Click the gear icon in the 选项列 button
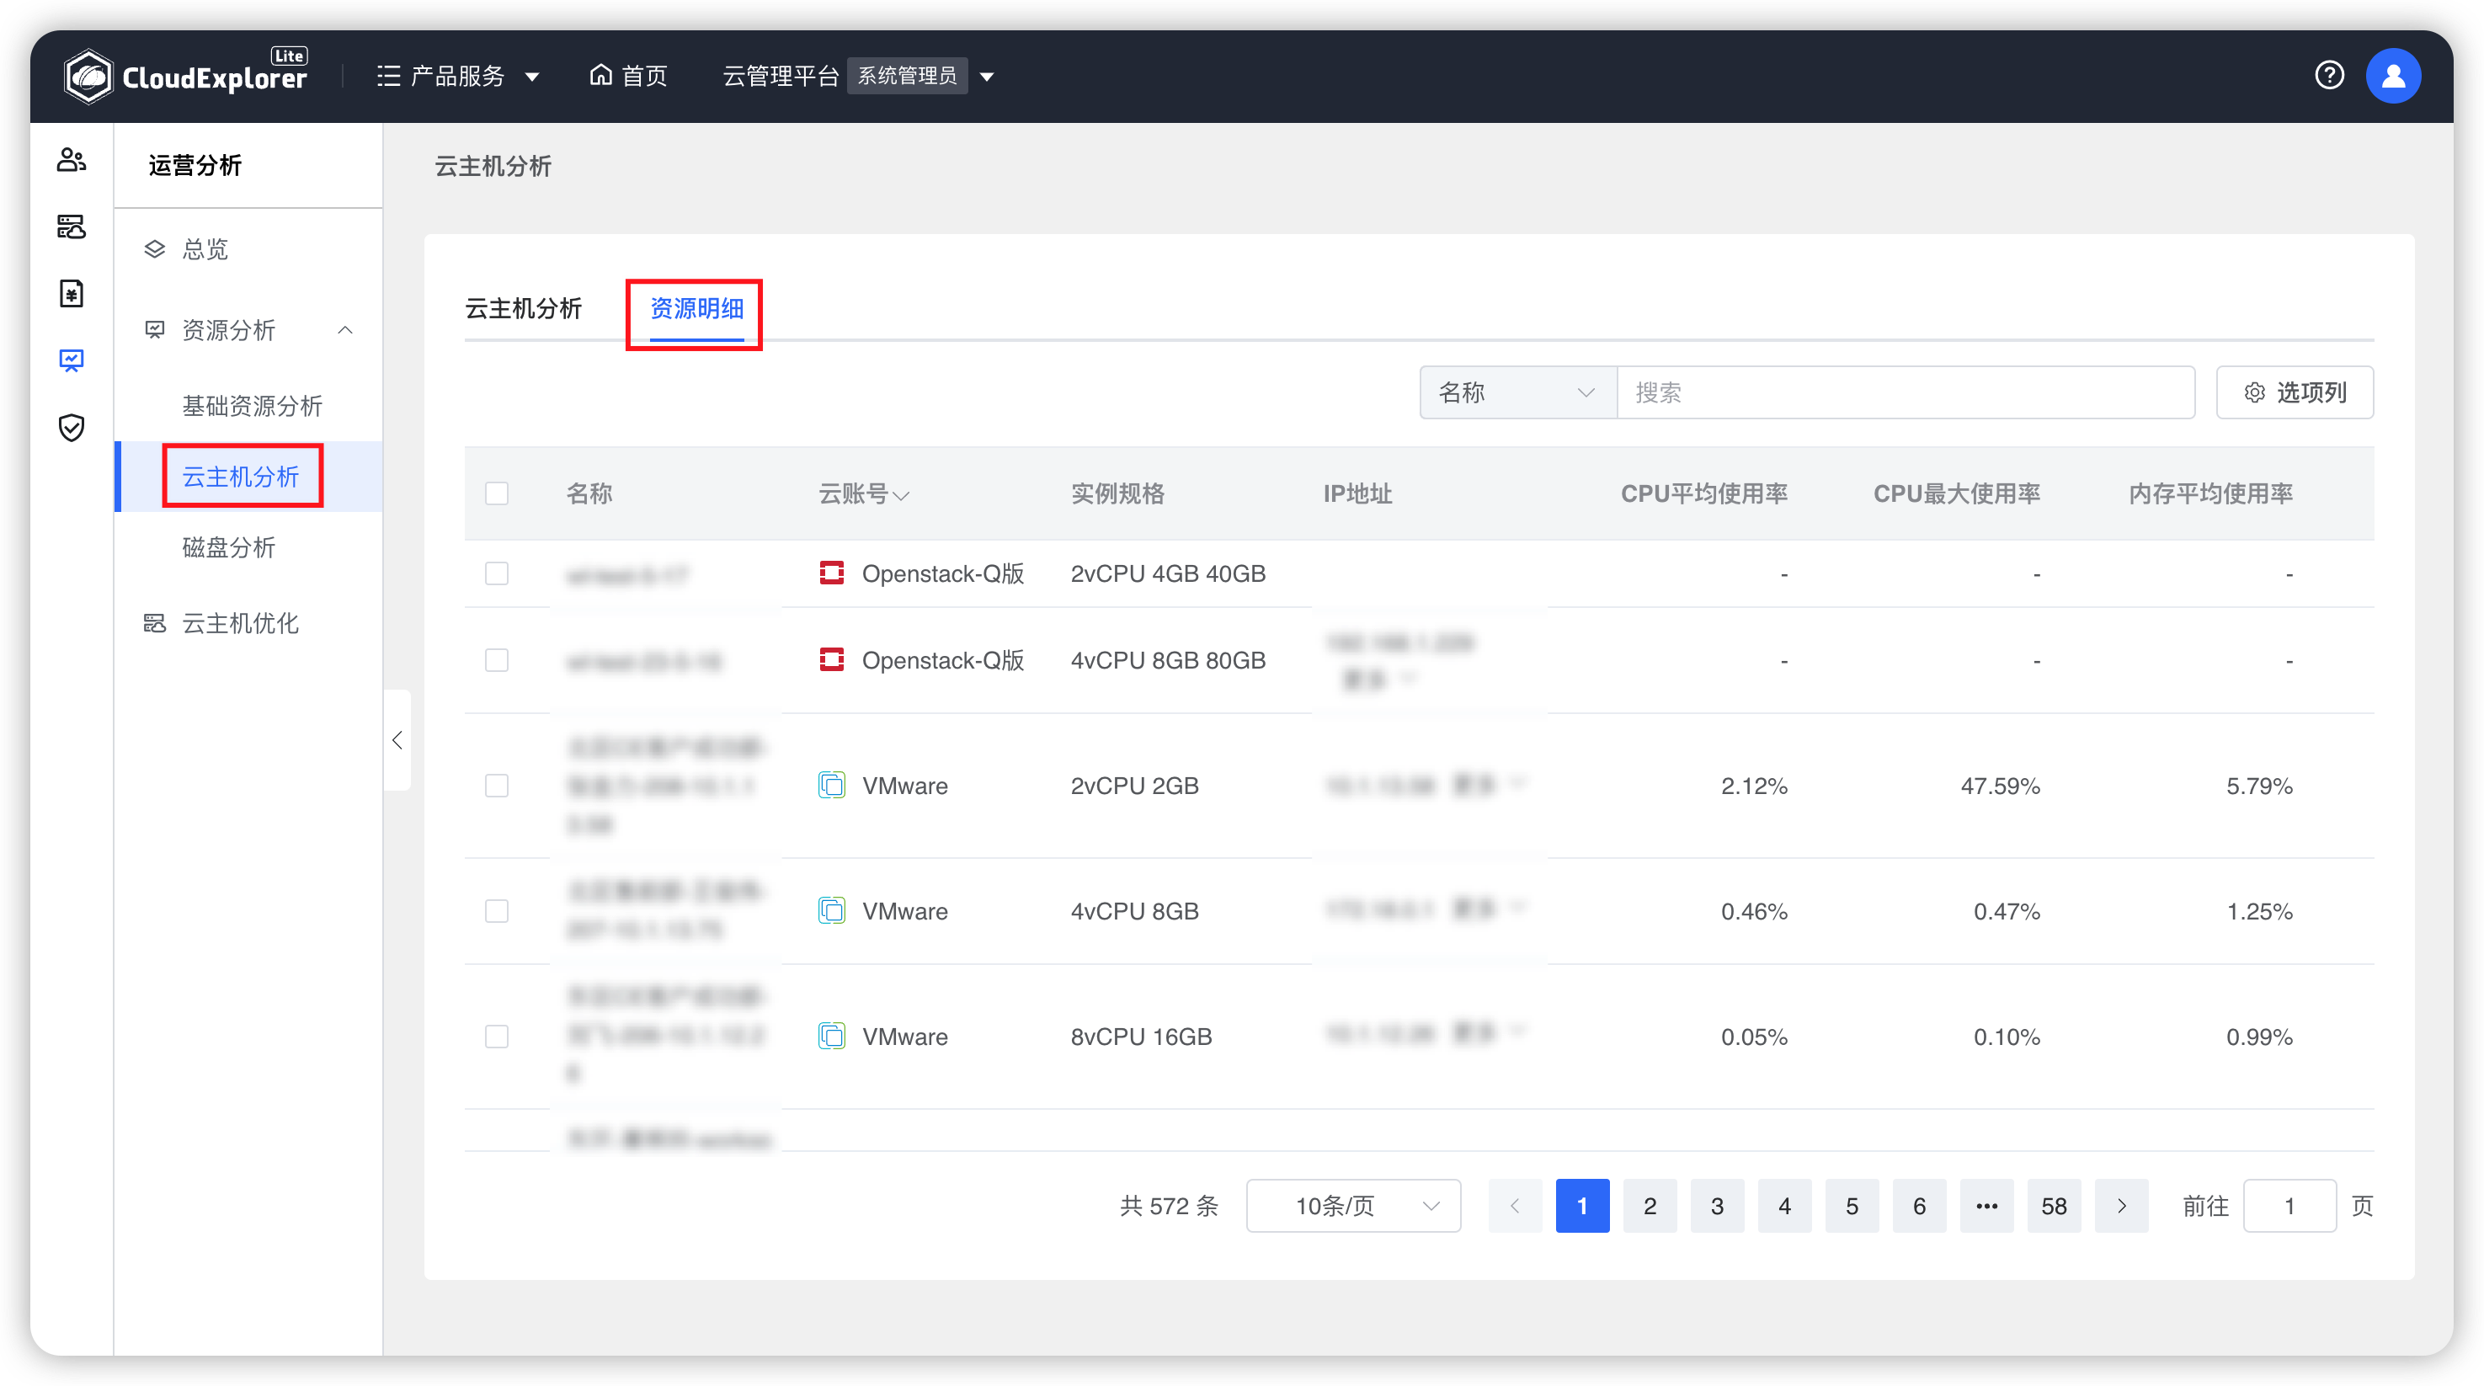 tap(2254, 392)
